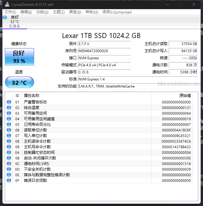This screenshot has height=206, width=203.
Task: Click the 健康状态 label
Action: 19,44
